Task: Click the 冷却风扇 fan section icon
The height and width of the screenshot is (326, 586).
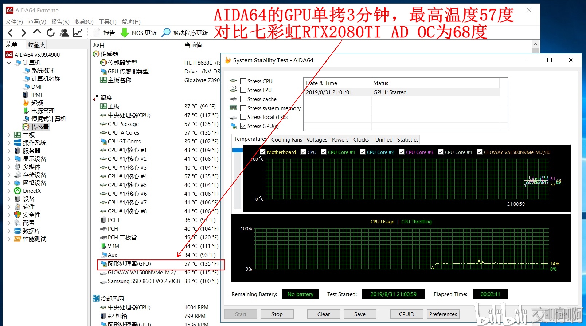Action: (96, 298)
